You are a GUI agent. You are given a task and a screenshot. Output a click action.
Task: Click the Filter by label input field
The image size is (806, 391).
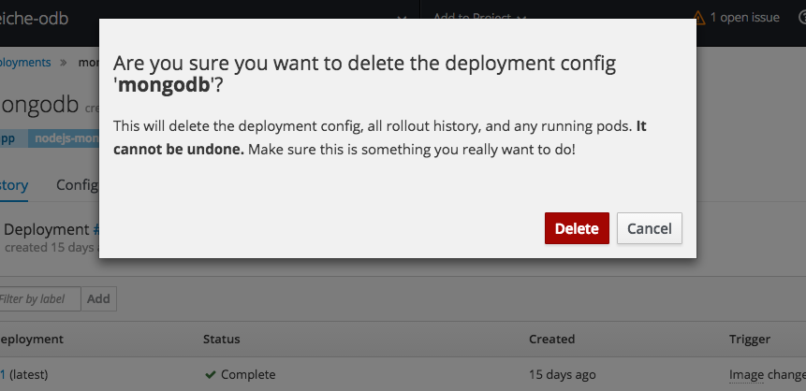39,299
